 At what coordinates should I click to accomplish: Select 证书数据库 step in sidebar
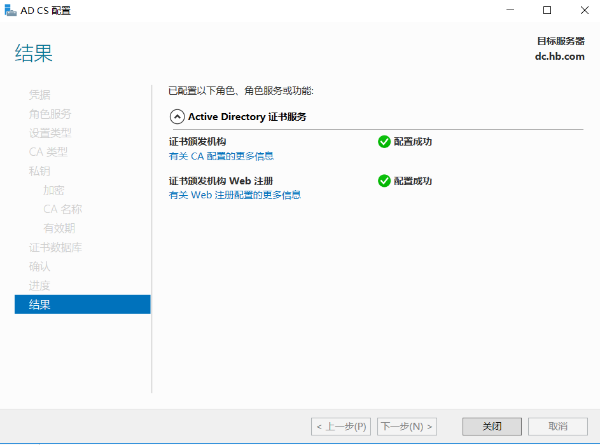(55, 247)
